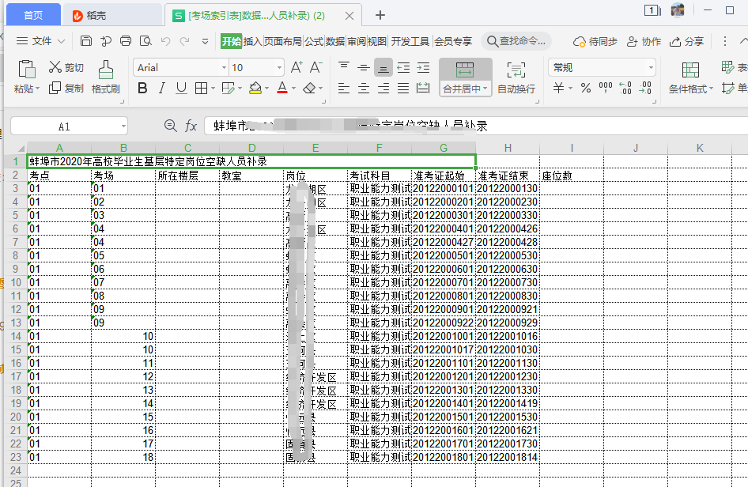The width and height of the screenshot is (748, 487).
Task: Toggle italic formatting
Action: pyautogui.click(x=162, y=89)
